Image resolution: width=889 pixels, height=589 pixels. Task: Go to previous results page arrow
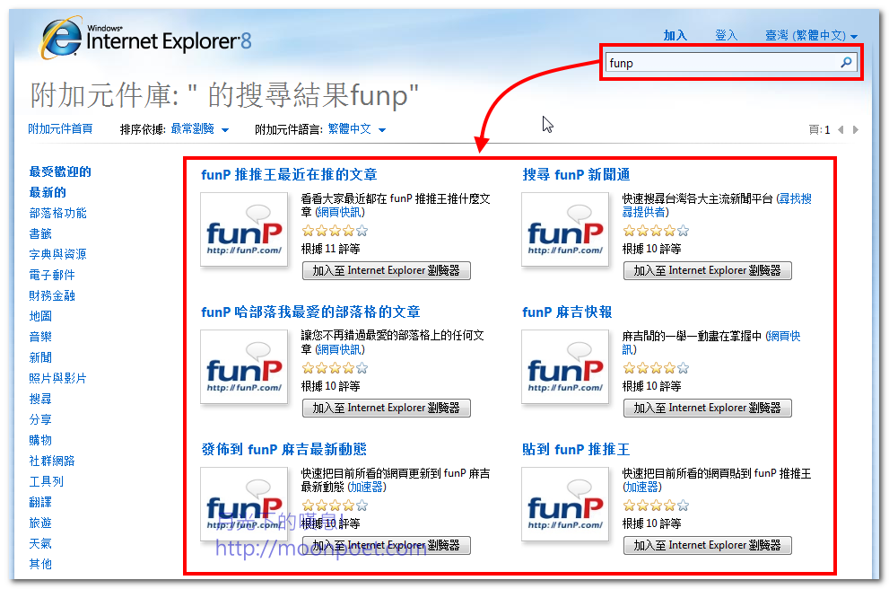841,130
